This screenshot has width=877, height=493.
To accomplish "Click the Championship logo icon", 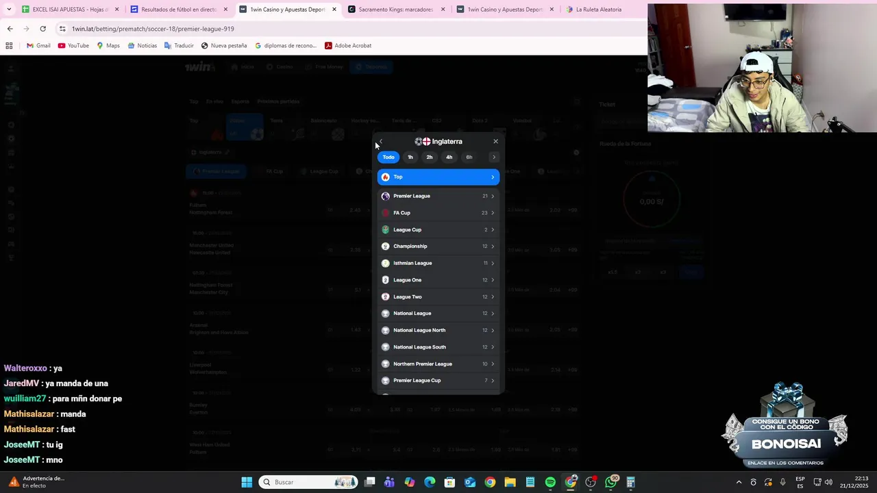I will point(386,246).
